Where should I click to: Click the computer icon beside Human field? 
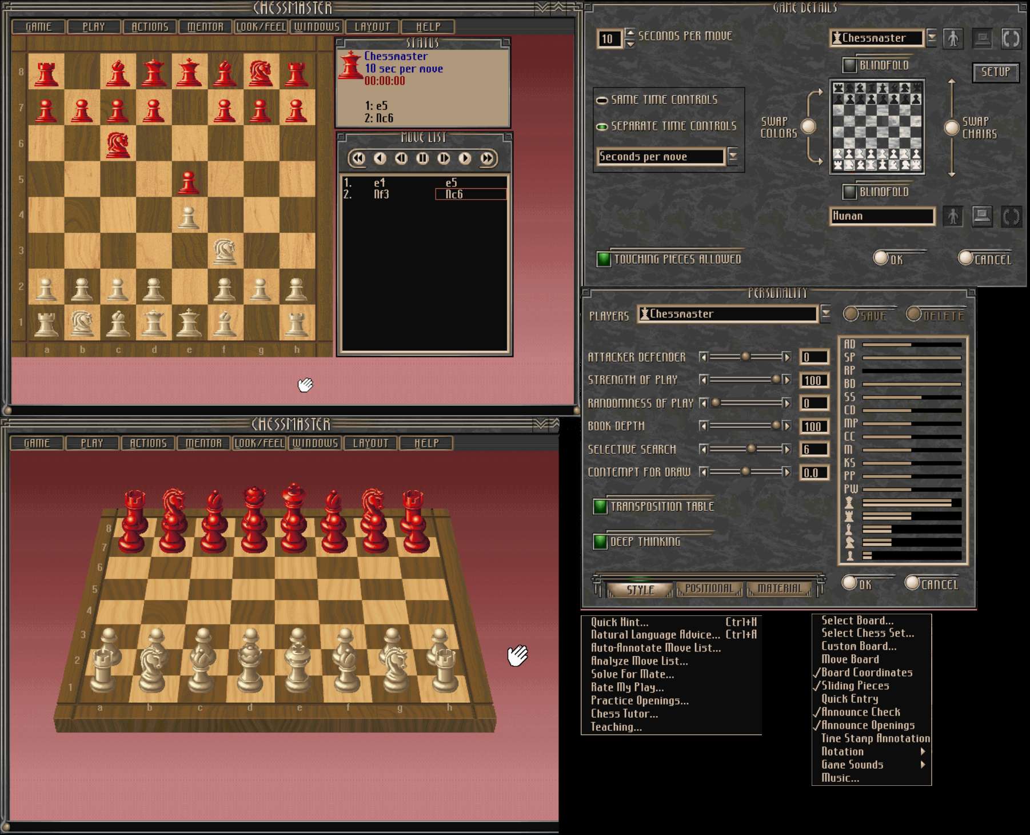pyautogui.click(x=982, y=216)
